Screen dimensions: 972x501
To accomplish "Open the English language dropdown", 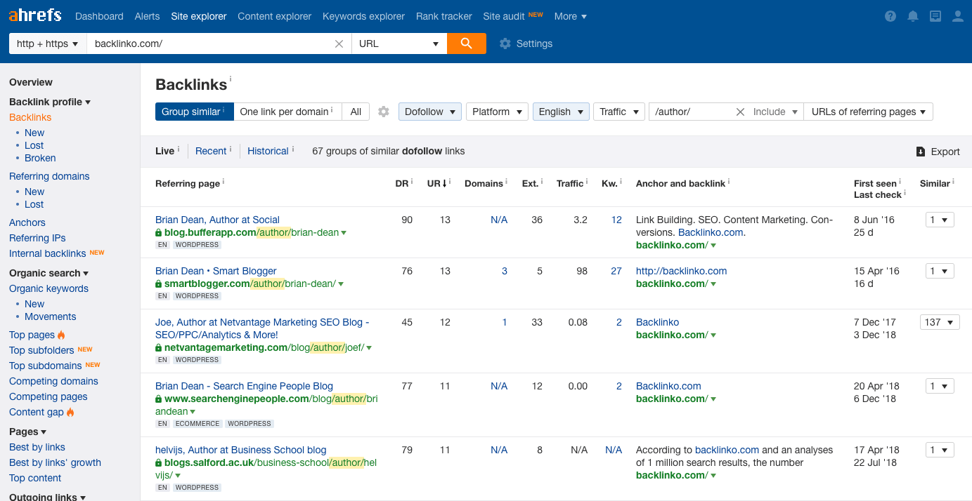I will [561, 112].
